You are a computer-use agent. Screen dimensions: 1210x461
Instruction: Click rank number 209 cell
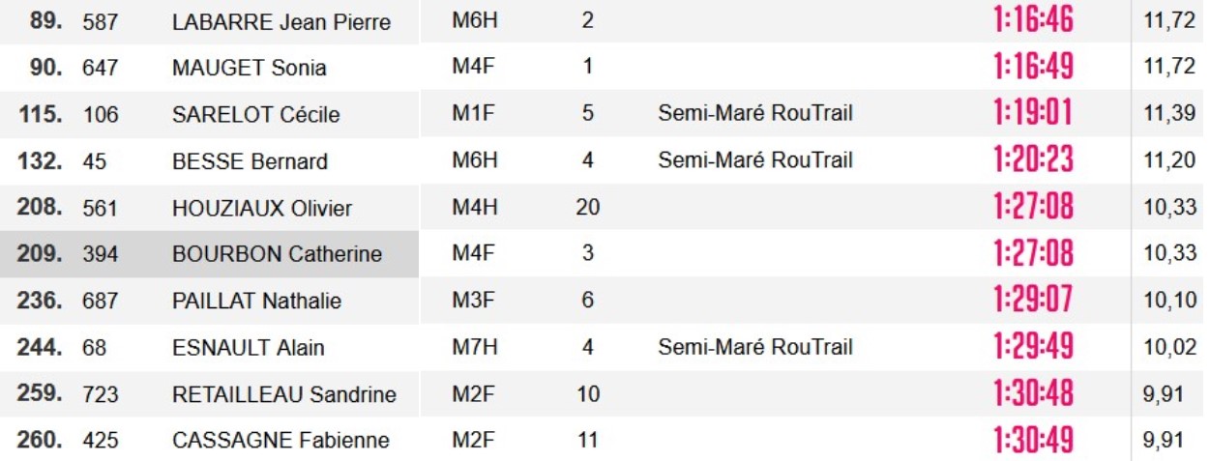[x=43, y=255]
